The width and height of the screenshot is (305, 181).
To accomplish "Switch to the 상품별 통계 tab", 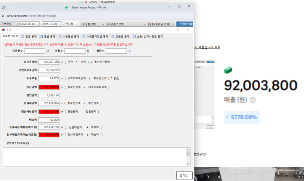I will tap(120, 36).
